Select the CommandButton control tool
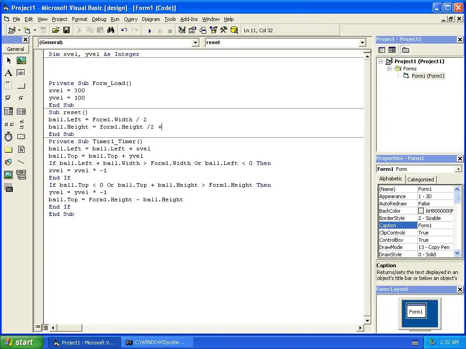The image size is (466, 349). click(21, 86)
